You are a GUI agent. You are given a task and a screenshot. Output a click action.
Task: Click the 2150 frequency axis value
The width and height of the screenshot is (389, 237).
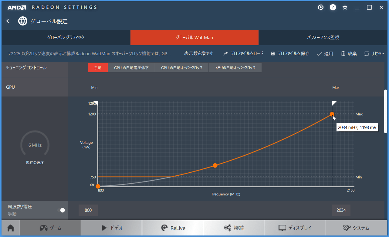(350, 190)
